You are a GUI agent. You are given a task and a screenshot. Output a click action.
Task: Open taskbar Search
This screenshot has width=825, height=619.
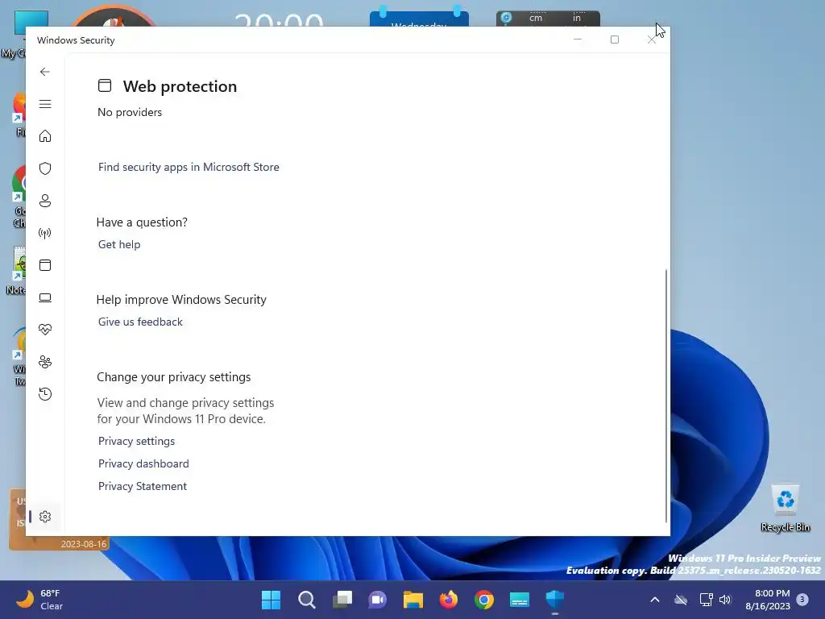(307, 600)
